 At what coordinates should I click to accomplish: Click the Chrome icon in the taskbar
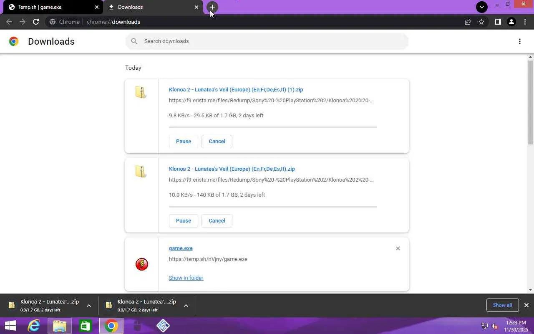[x=111, y=326]
